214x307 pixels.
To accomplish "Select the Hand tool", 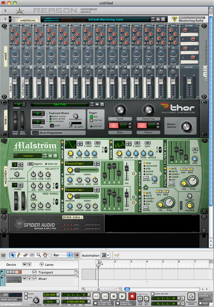I will point(45,255).
